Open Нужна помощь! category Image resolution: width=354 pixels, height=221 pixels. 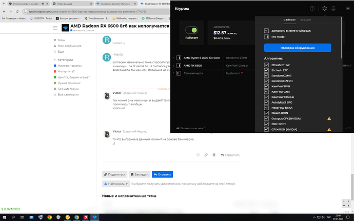tap(67, 83)
